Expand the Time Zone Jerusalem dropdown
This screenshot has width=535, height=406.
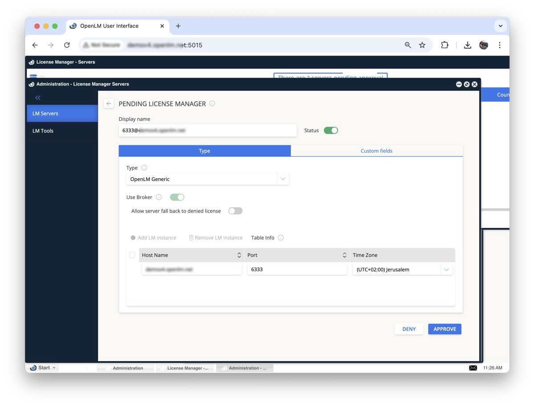coord(446,270)
